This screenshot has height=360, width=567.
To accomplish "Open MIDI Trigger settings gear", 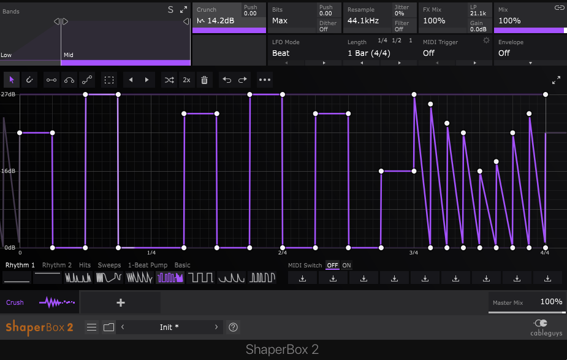I will click(x=486, y=40).
